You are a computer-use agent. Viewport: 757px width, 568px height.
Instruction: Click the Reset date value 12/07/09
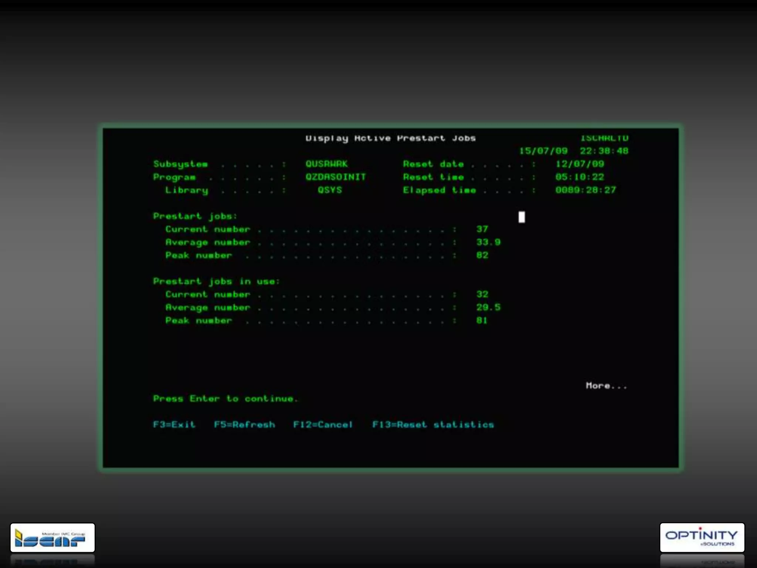click(580, 164)
